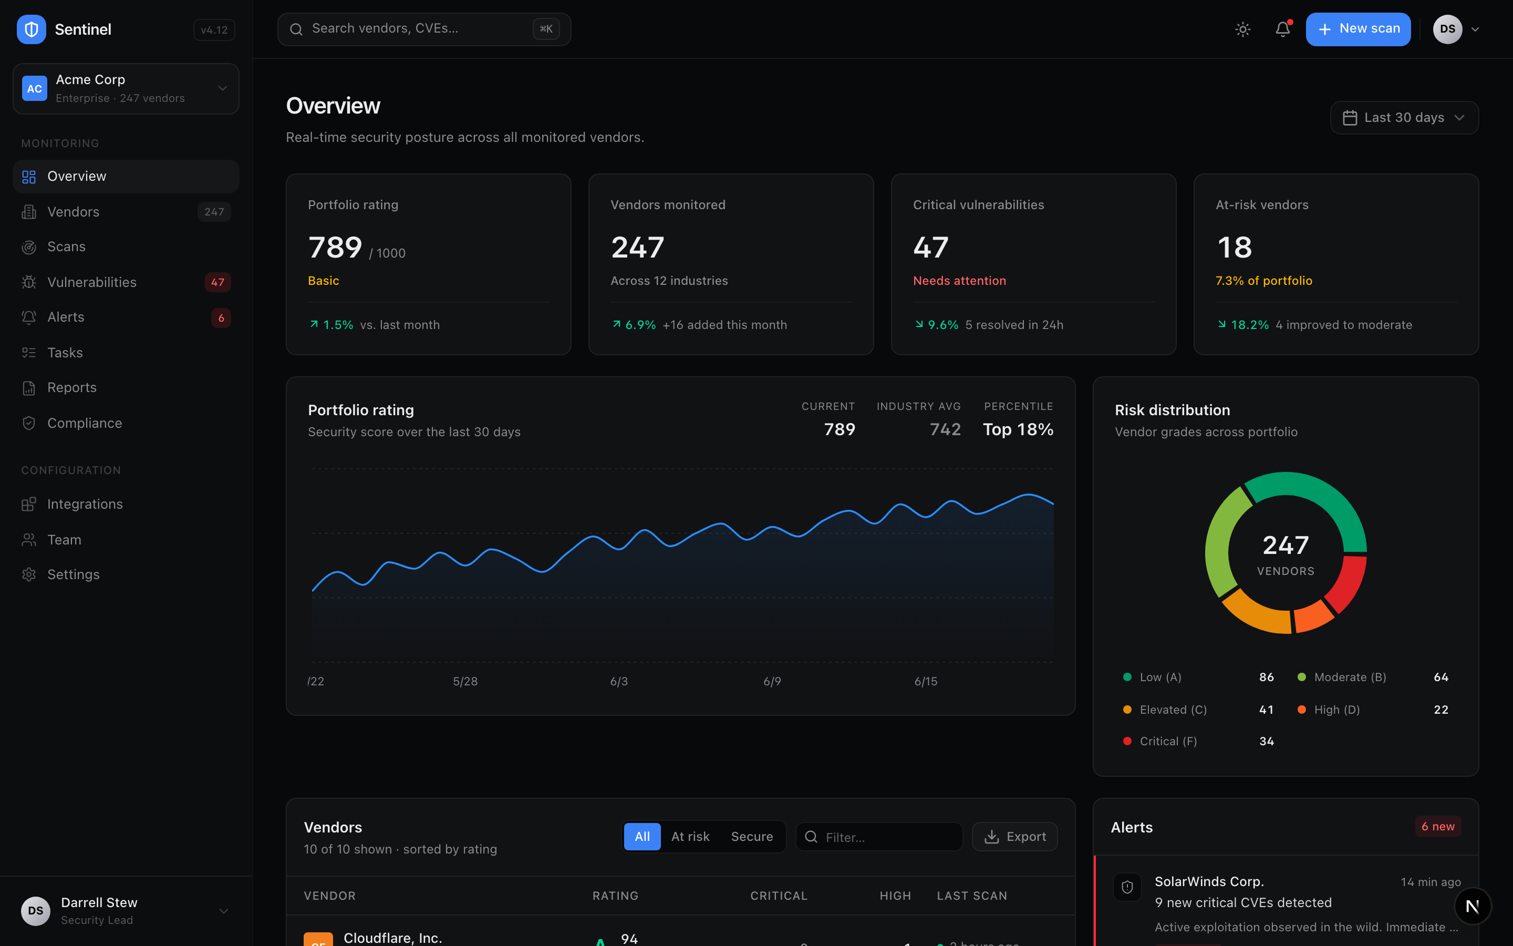
Task: Click the 6 new alerts badge
Action: pos(1438,827)
